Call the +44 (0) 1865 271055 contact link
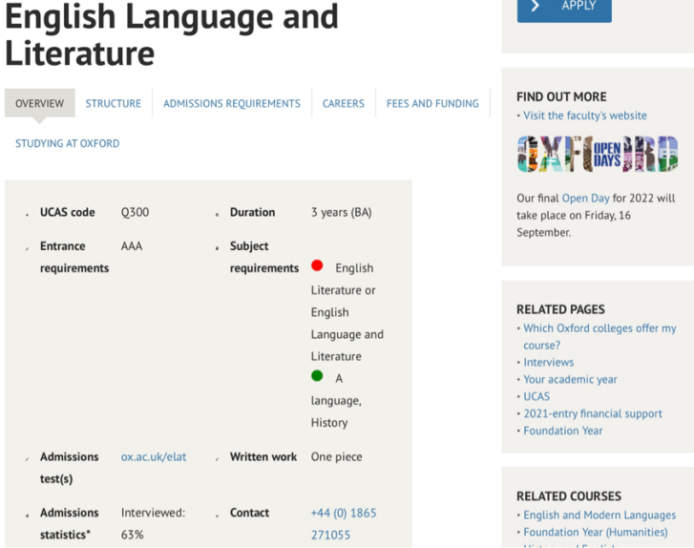The width and height of the screenshot is (694, 548). [344, 523]
